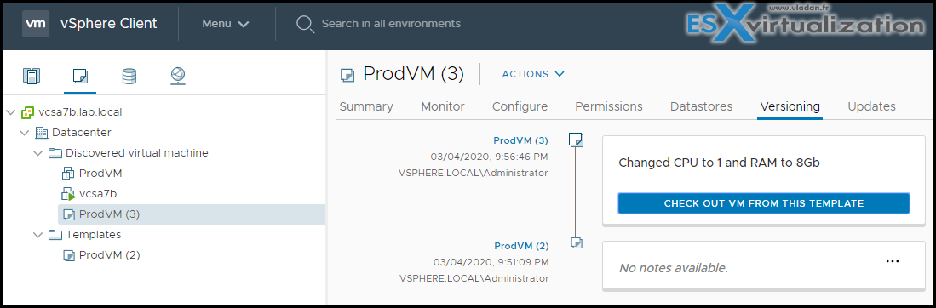Click the vcsa7b powered-on VM icon
Viewport: 936px width, 308px height.
(68, 193)
